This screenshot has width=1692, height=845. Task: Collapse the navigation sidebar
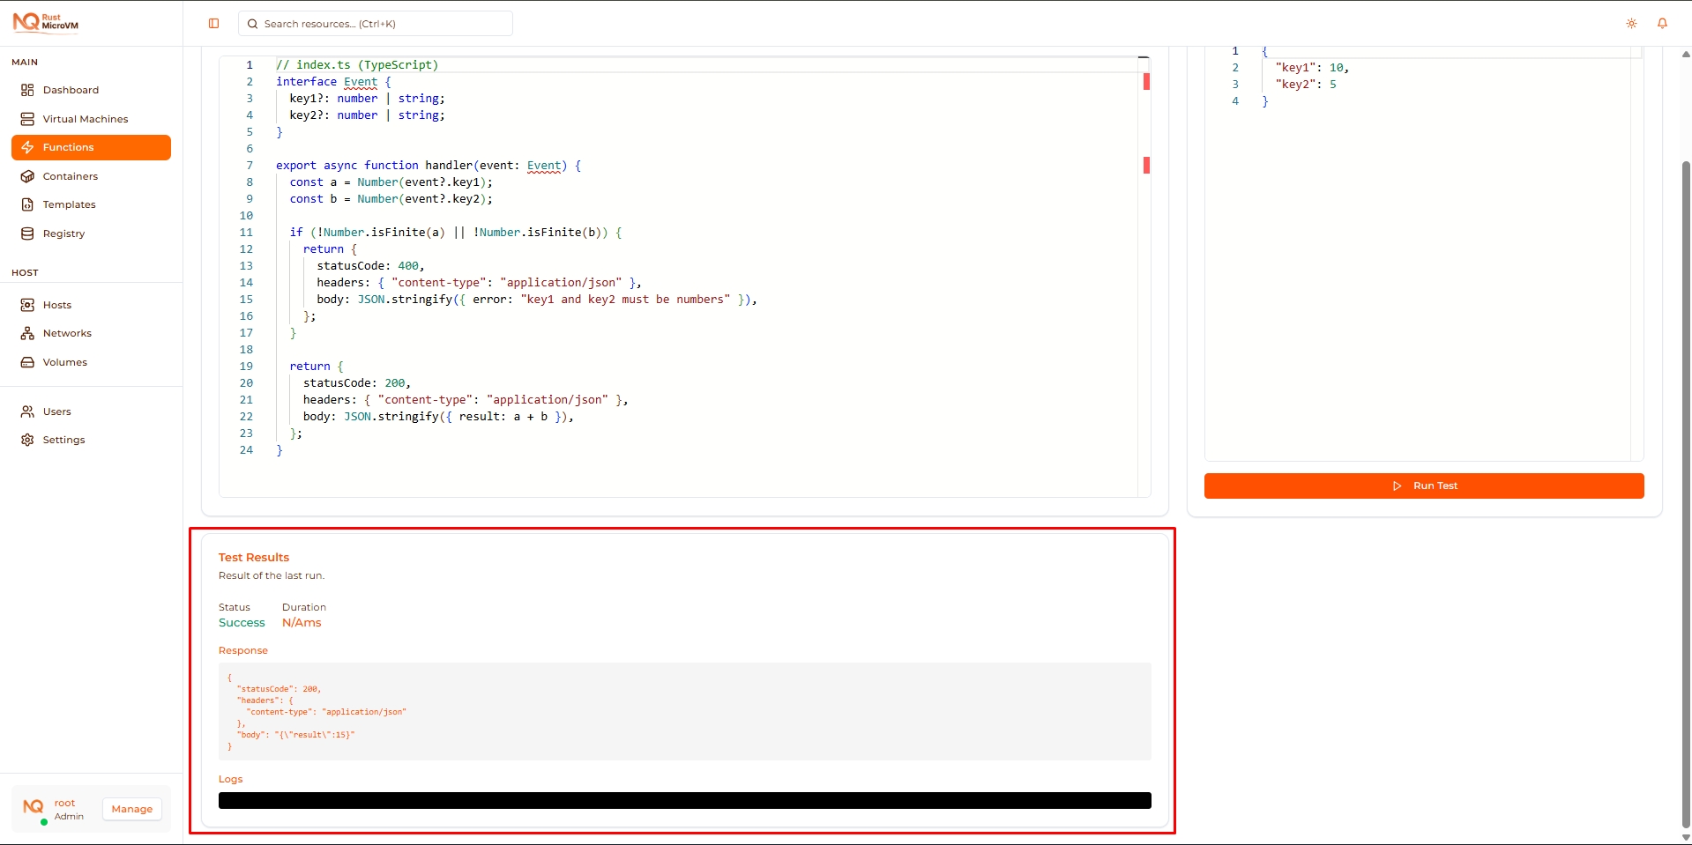pyautogui.click(x=213, y=23)
